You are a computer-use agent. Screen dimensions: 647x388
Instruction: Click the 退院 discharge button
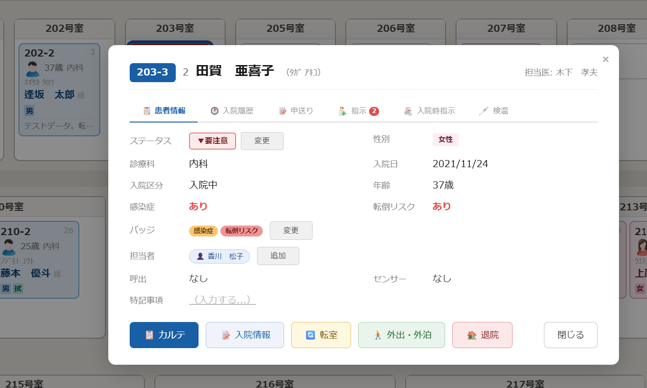482,335
